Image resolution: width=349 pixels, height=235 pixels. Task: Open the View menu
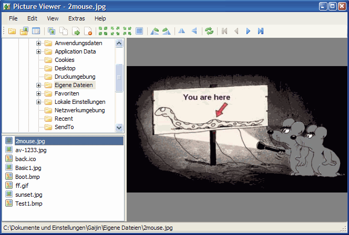[x=53, y=18]
